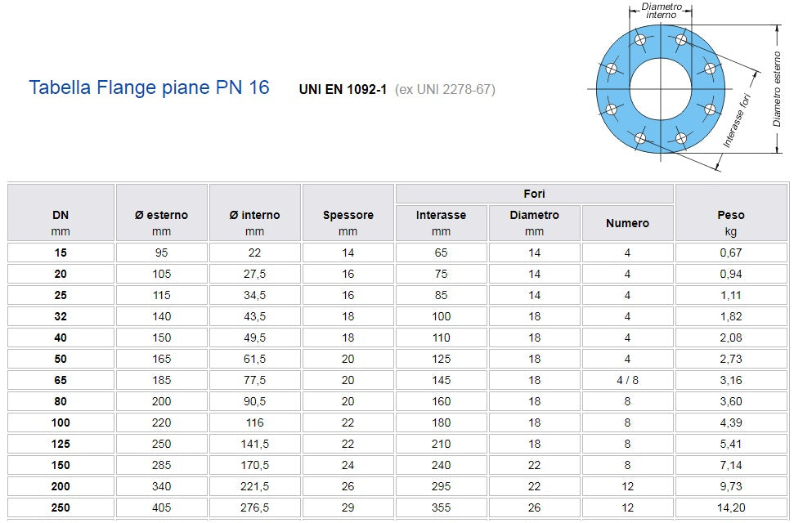Click the DN 250 row label

(x=61, y=507)
